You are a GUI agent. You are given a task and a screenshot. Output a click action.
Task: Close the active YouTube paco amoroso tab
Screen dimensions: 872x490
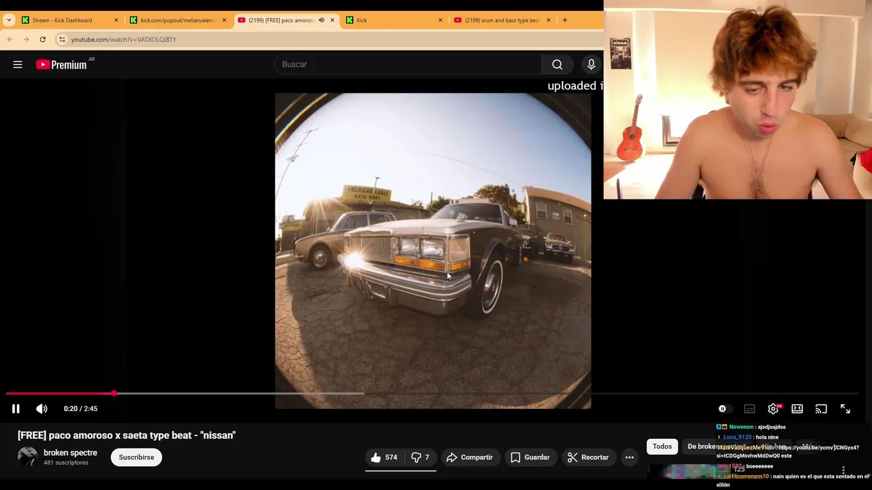pyautogui.click(x=332, y=20)
